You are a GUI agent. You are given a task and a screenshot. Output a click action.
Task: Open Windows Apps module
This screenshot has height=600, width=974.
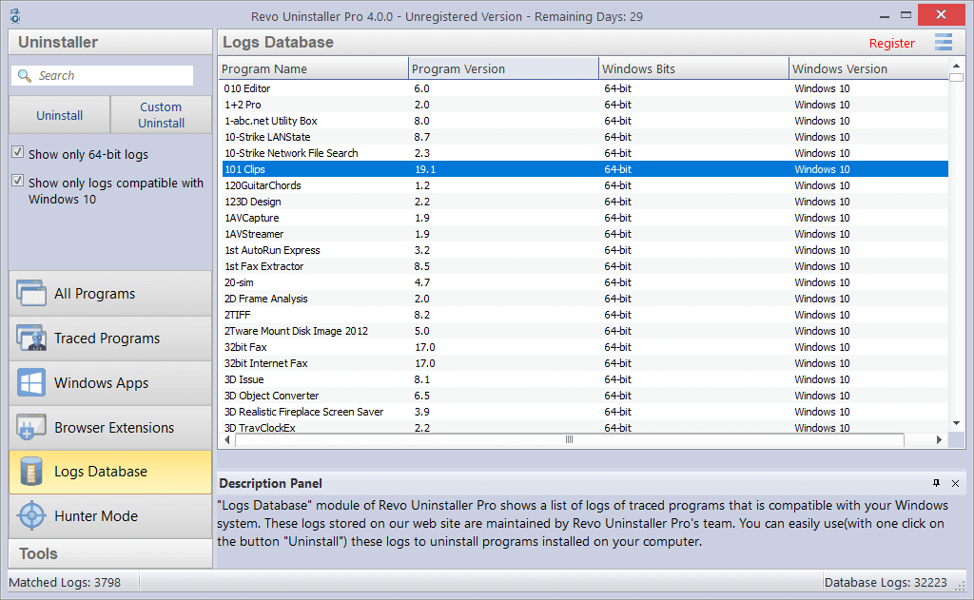tap(110, 382)
